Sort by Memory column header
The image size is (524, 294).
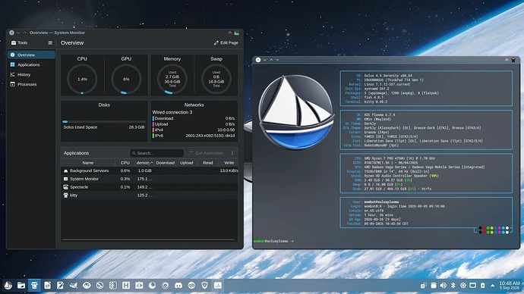(x=145, y=163)
